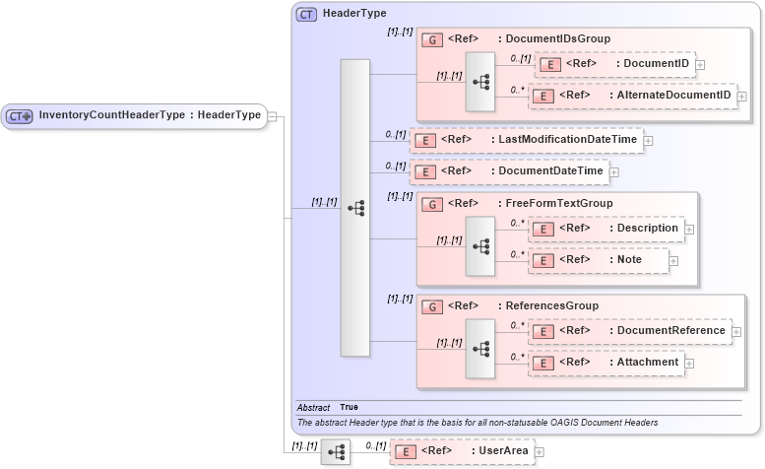Select sequence compositor inside FreeFormTextGroup

tap(480, 246)
